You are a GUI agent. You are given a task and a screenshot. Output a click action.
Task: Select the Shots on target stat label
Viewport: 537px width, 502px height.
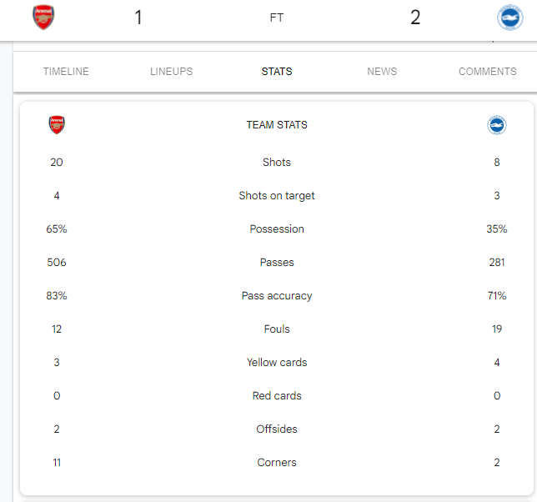click(x=277, y=196)
